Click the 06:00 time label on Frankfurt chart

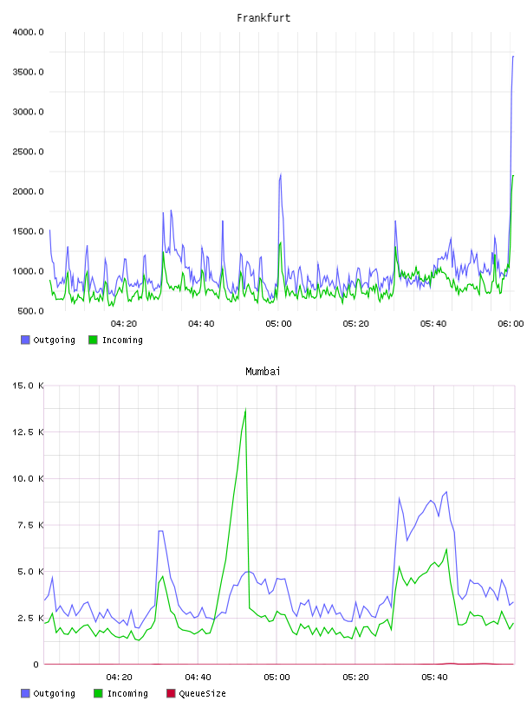[511, 324]
